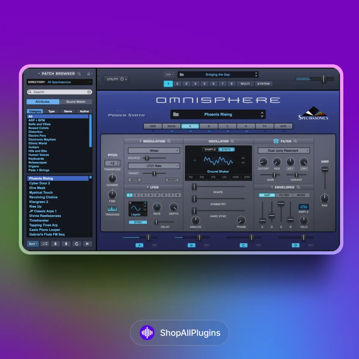Open folder icon next to Bridging the Gap
The height and width of the screenshot is (359, 359).
[x=182, y=74]
